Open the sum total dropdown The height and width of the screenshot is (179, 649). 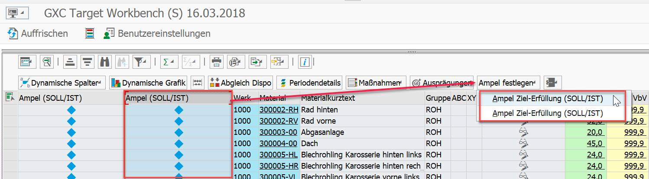click(168, 62)
